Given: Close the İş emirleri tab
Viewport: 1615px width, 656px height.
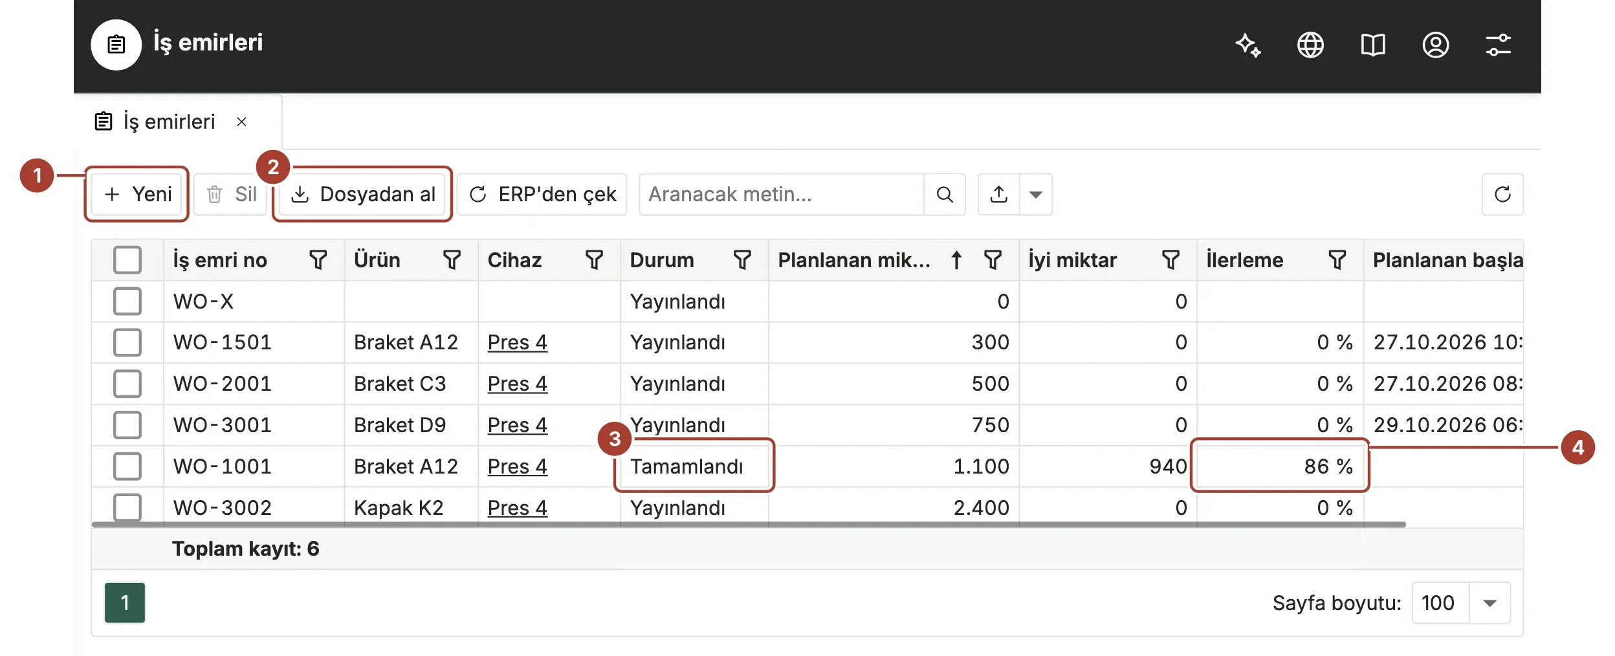Looking at the screenshot, I should coord(241,122).
